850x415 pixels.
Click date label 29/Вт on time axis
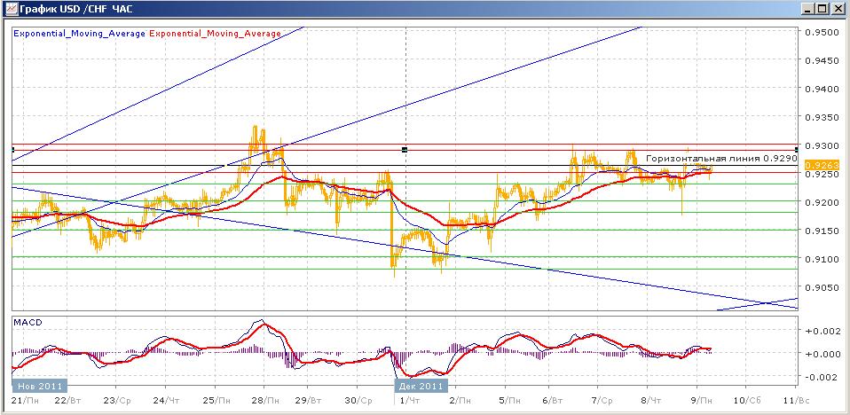[x=310, y=400]
